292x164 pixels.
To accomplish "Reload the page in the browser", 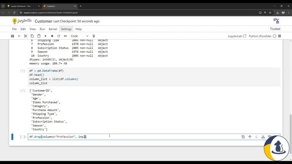I will point(14,13).
